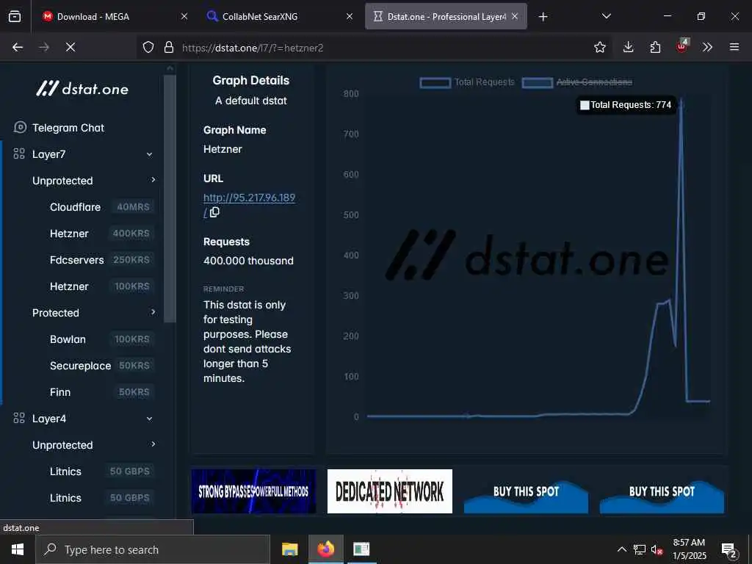Go back to previous page

point(18,47)
